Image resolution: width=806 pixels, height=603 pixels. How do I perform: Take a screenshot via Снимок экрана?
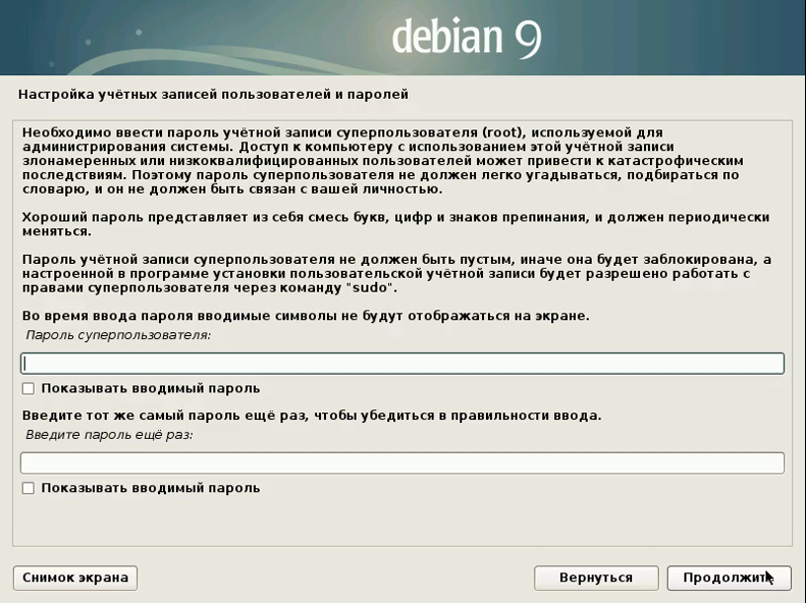coord(75,577)
